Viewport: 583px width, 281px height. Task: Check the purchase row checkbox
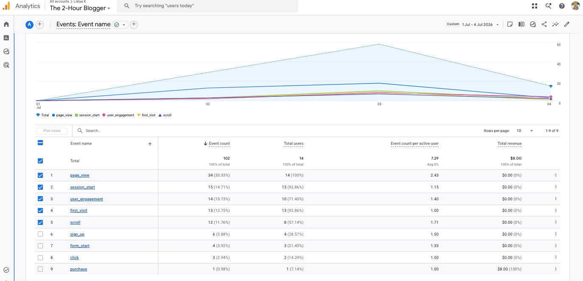coord(40,269)
